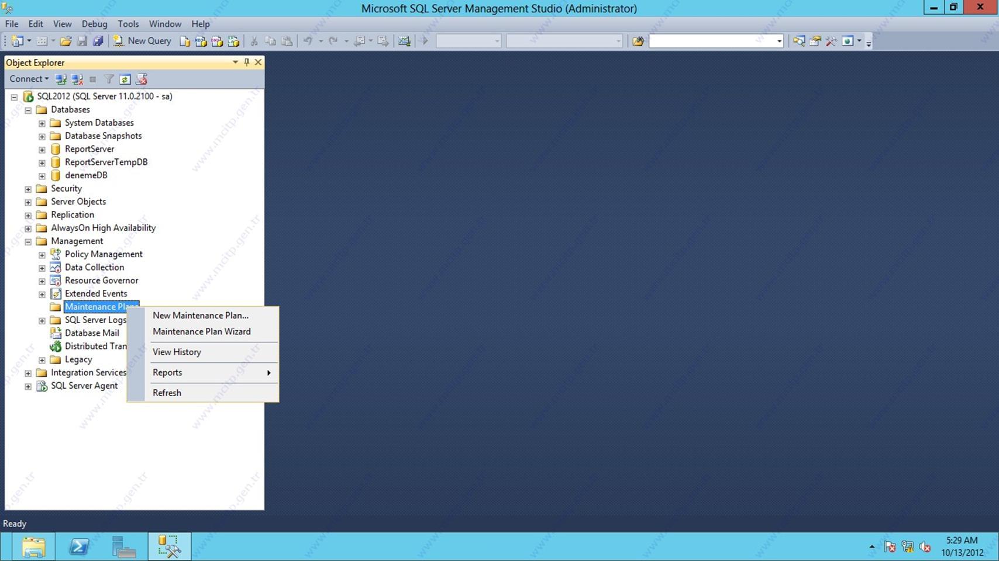999x561 pixels.
Task: Open Object Explorer window position dropdown
Action: [235, 62]
